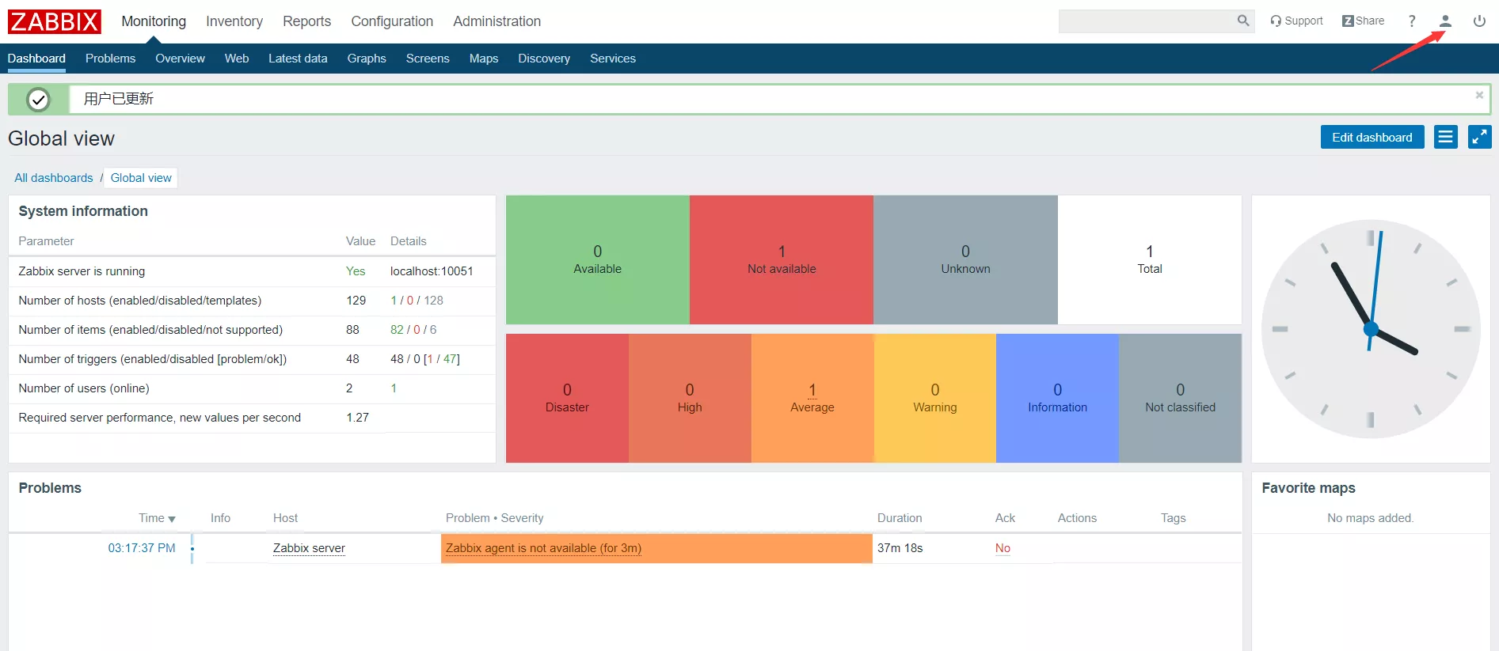Select the orange Average severity tile
Viewport: 1499px width, 651px height.
(x=812, y=398)
